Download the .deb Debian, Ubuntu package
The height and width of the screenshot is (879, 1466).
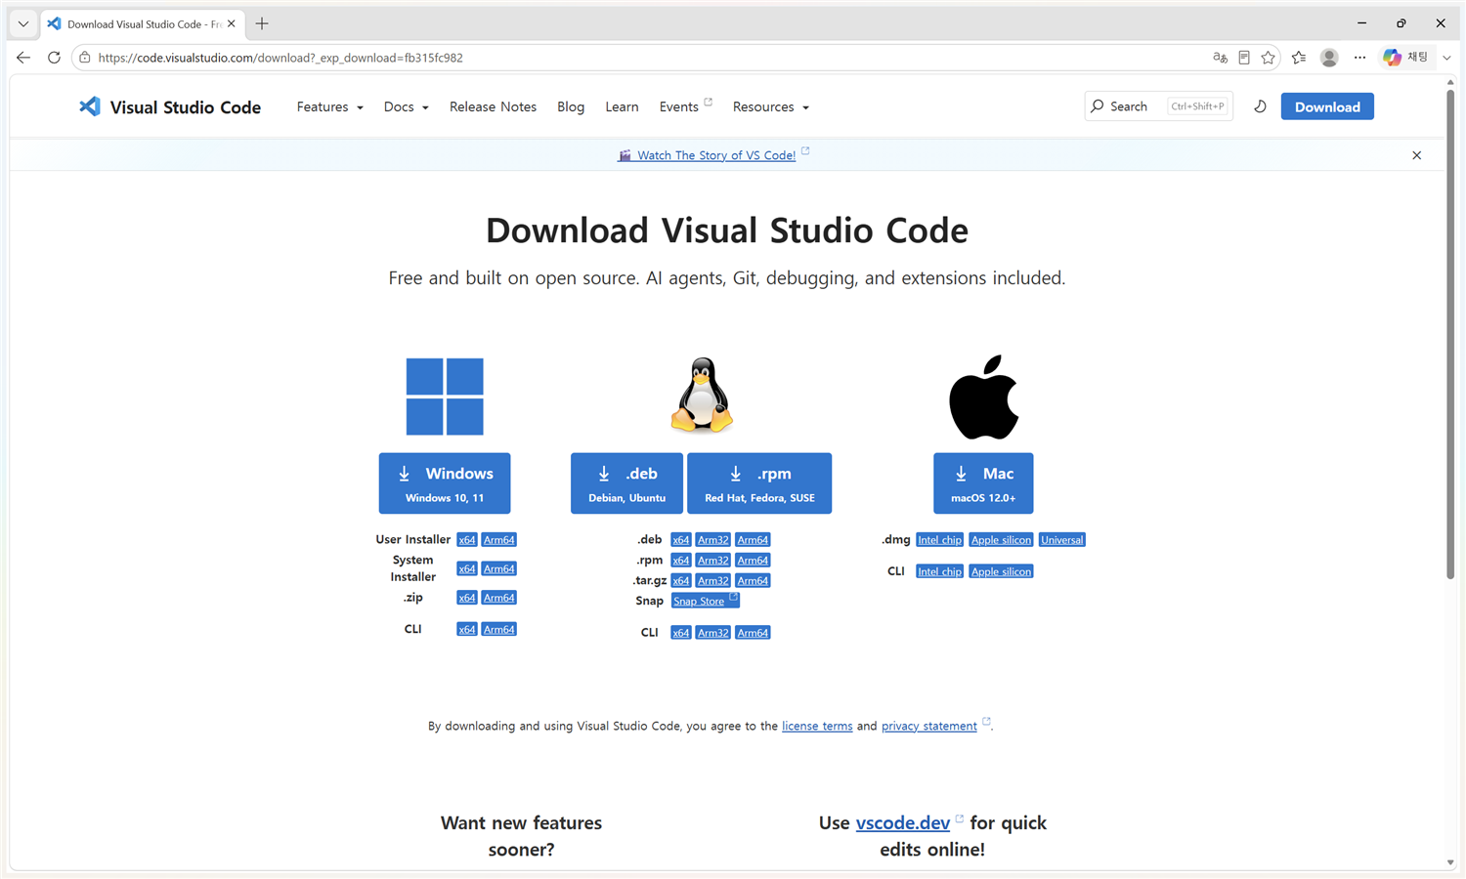(627, 483)
